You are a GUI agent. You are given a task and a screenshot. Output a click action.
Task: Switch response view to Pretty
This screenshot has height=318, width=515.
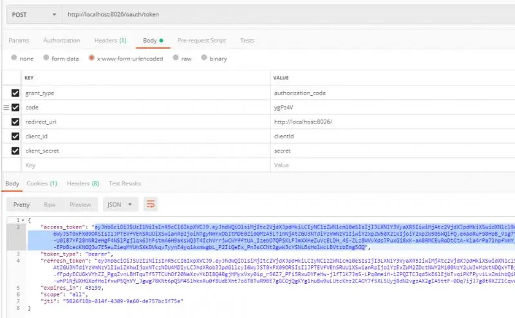point(21,205)
